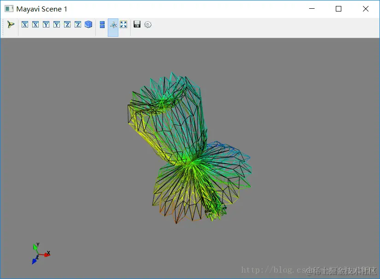Minimize the Mayavi Scene 1 window
The height and width of the screenshot is (279, 380).
[x=312, y=9]
